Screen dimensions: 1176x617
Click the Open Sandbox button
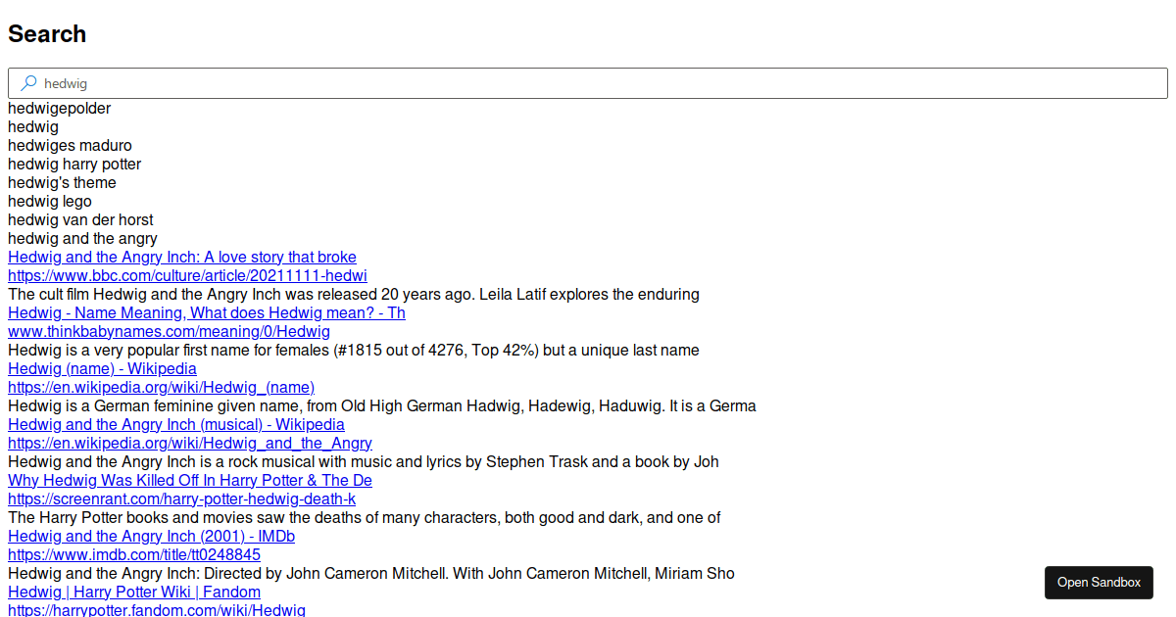tap(1099, 583)
